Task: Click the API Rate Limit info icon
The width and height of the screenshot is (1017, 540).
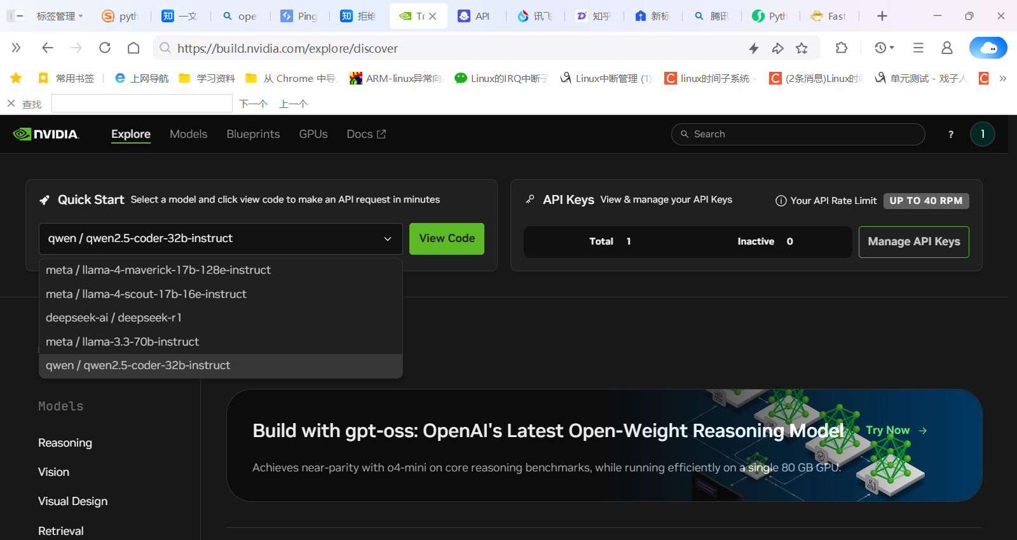Action: pos(781,201)
